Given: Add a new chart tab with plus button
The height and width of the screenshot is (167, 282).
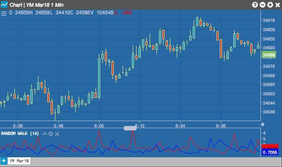Looking at the screenshot, I should [x=4, y=161].
